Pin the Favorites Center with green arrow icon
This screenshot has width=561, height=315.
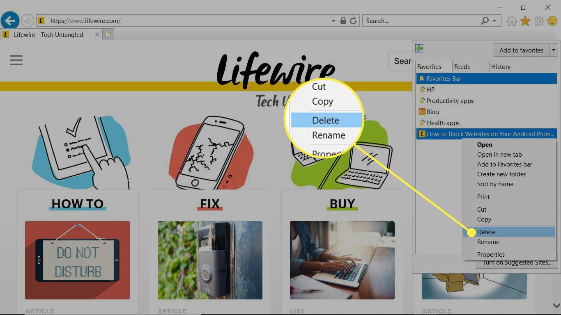[x=419, y=48]
